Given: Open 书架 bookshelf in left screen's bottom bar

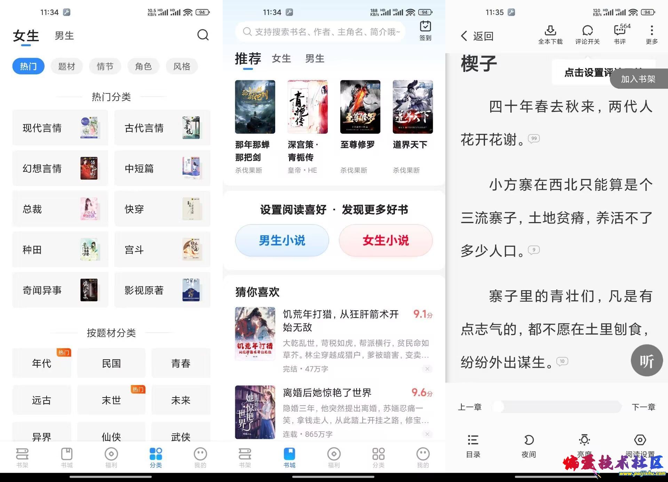Looking at the screenshot, I should click(22, 458).
